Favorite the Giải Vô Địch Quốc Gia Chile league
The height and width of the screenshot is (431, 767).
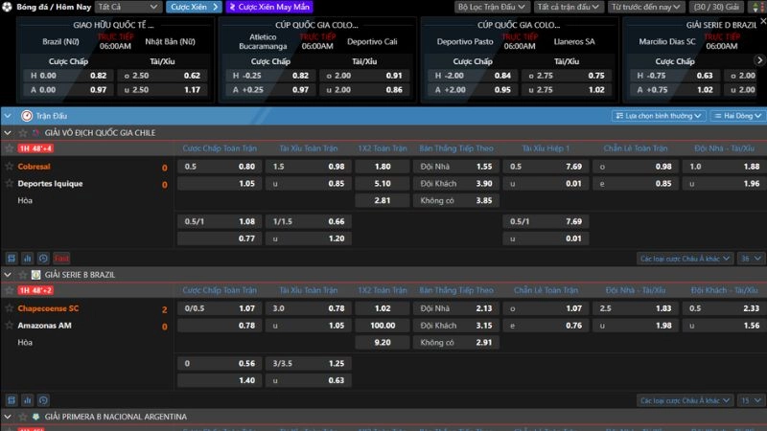(22, 133)
